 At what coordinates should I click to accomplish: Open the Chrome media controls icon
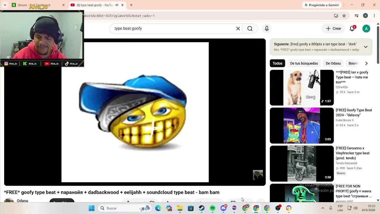coord(357,16)
